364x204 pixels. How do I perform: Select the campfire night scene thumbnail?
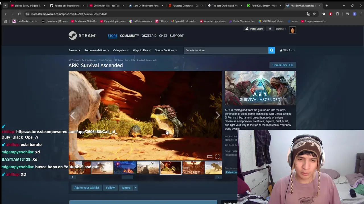[x=125, y=168]
